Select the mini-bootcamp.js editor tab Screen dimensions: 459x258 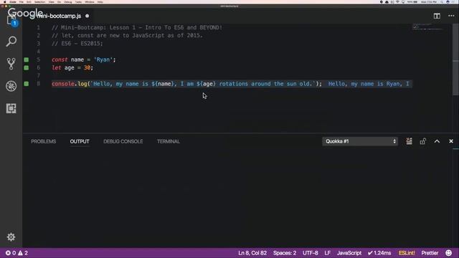point(59,16)
